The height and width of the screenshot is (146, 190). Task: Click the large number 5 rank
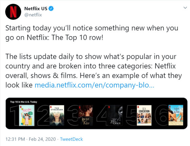point(132,115)
